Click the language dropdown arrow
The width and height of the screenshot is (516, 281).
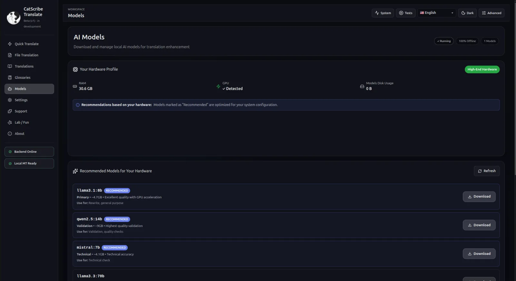coord(452,13)
